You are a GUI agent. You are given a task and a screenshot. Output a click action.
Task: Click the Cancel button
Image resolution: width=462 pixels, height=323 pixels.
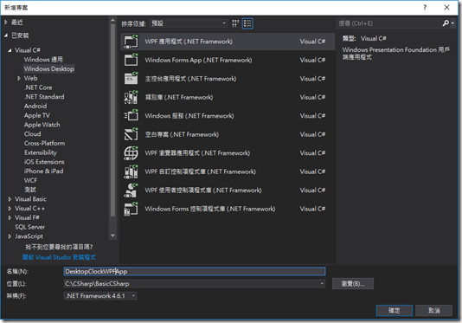[x=433, y=311]
